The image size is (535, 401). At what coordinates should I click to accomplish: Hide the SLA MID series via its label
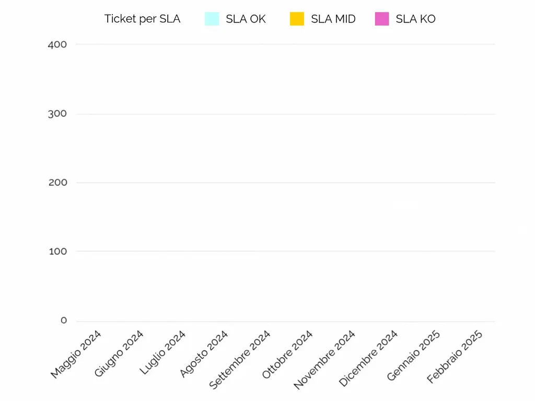pos(333,19)
